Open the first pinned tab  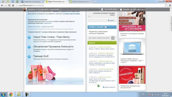(3, 2)
